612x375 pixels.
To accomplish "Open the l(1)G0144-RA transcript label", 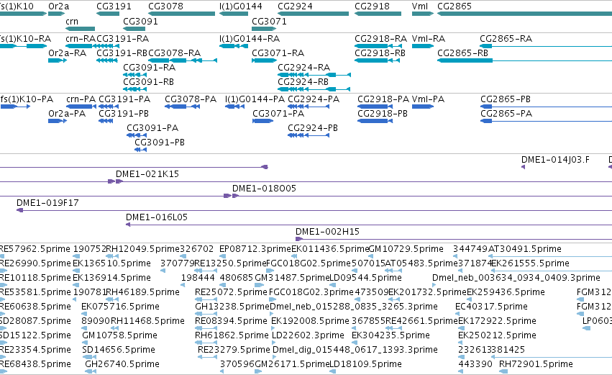I will [x=250, y=39].
